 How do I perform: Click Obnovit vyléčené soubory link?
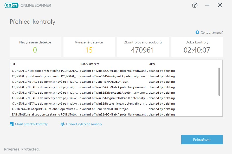point(84,124)
